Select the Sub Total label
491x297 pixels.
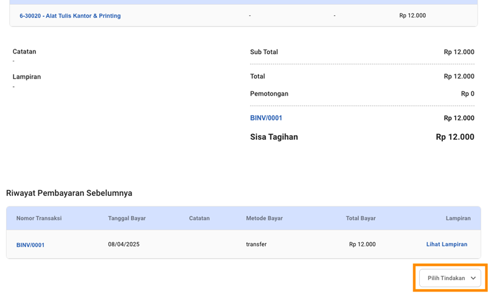click(x=264, y=52)
